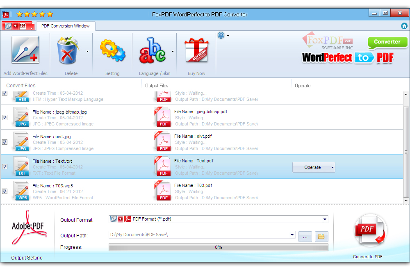
Task: Click File Name : jpeg-bitmap.pdf text
Action: (201, 112)
